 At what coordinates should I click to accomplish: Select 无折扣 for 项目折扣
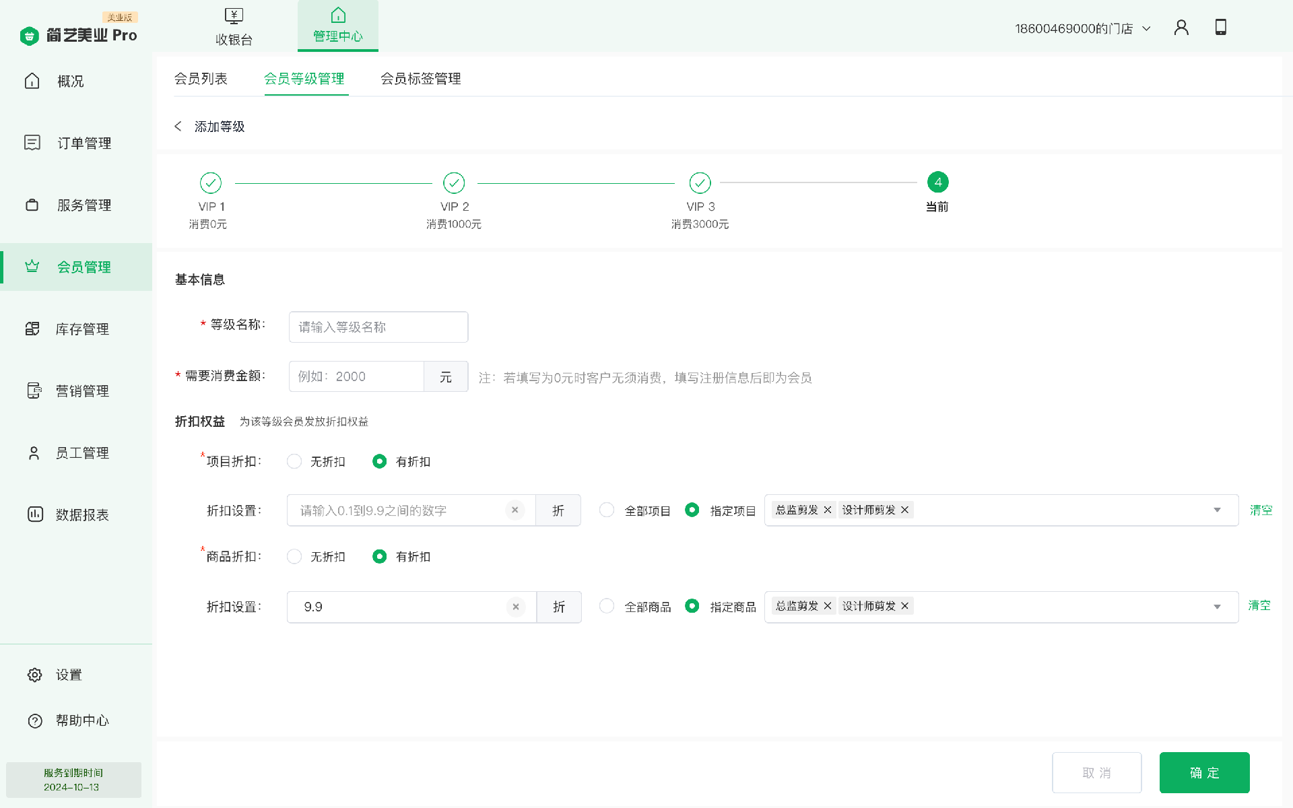[x=294, y=462]
